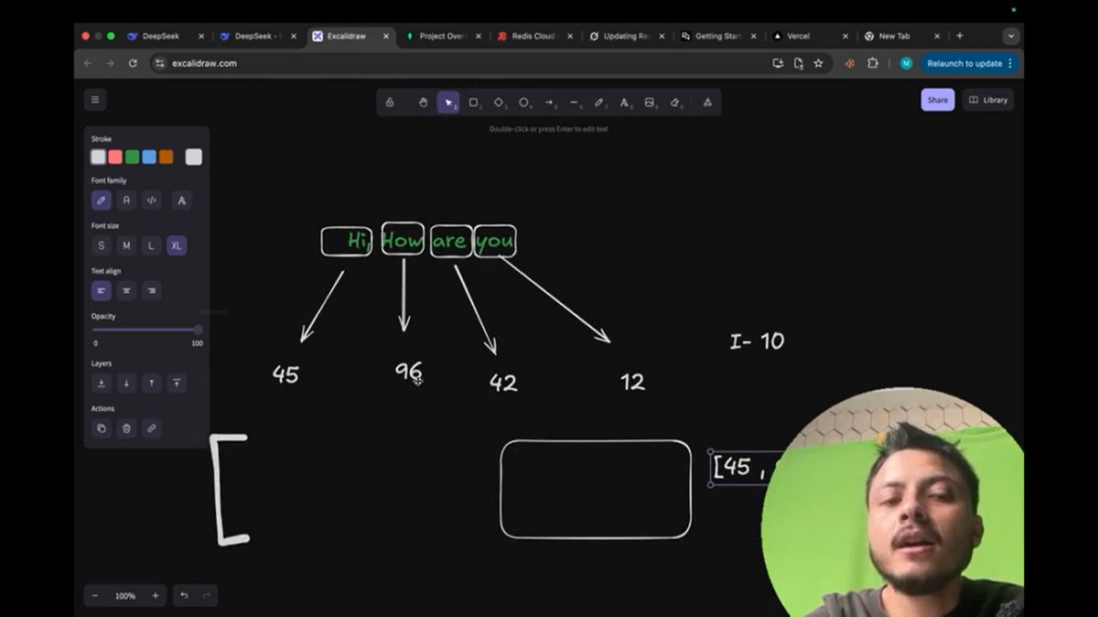Viewport: 1098px width, 617px height.
Task: Select the Line tool
Action: pos(575,103)
